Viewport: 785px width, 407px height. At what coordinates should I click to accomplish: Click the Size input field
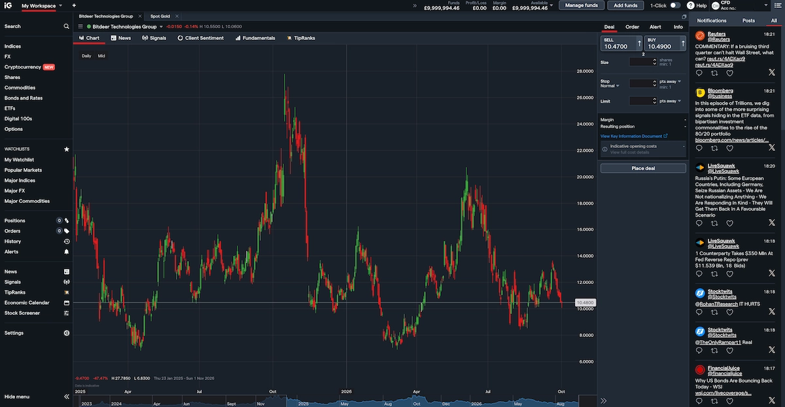click(642, 62)
